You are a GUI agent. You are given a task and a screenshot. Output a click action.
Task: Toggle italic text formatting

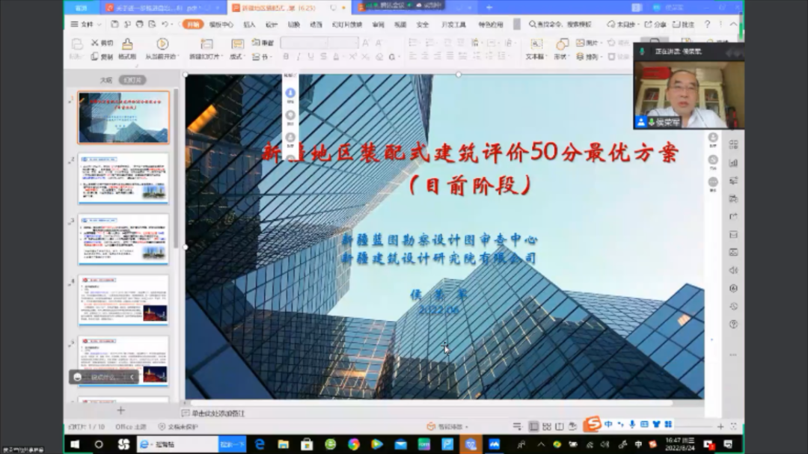pyautogui.click(x=299, y=57)
